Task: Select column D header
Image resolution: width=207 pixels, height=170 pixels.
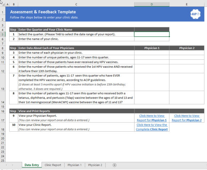Action: click(x=152, y=4)
